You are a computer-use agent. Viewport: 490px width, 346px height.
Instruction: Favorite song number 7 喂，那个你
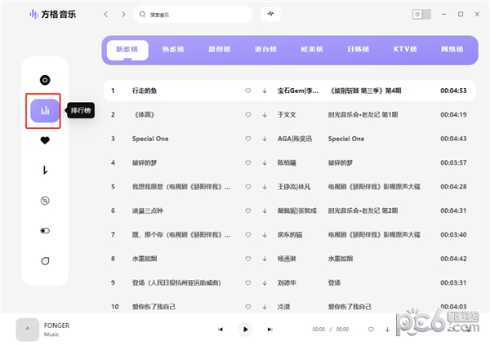coord(247,235)
